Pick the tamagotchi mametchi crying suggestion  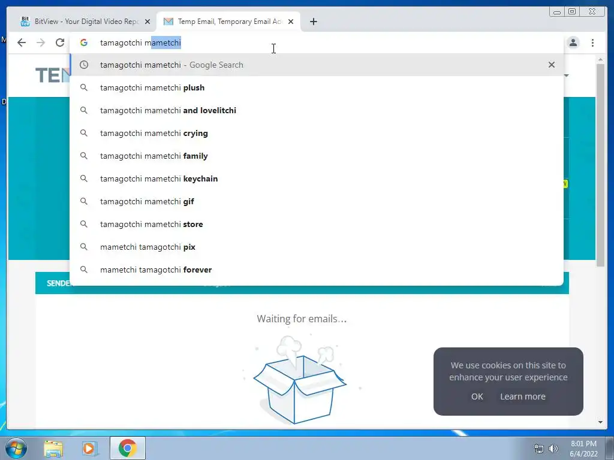[317, 133]
